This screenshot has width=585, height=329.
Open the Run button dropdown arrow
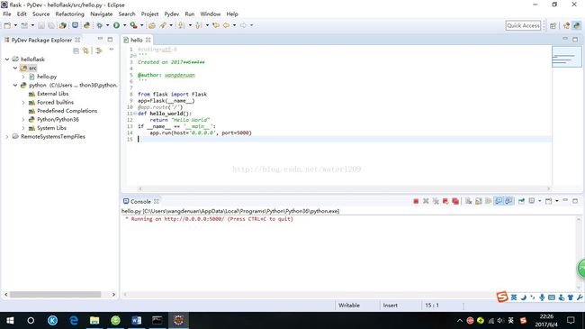(124, 25)
